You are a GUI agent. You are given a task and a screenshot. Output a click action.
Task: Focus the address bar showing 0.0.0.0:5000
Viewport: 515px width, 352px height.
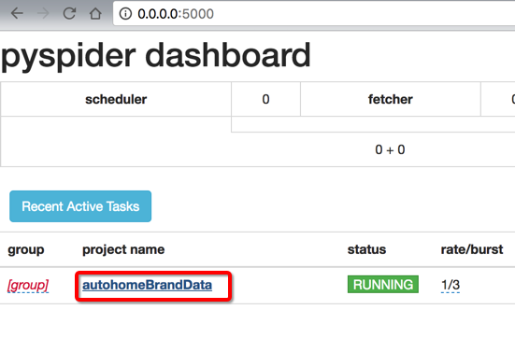[314, 13]
